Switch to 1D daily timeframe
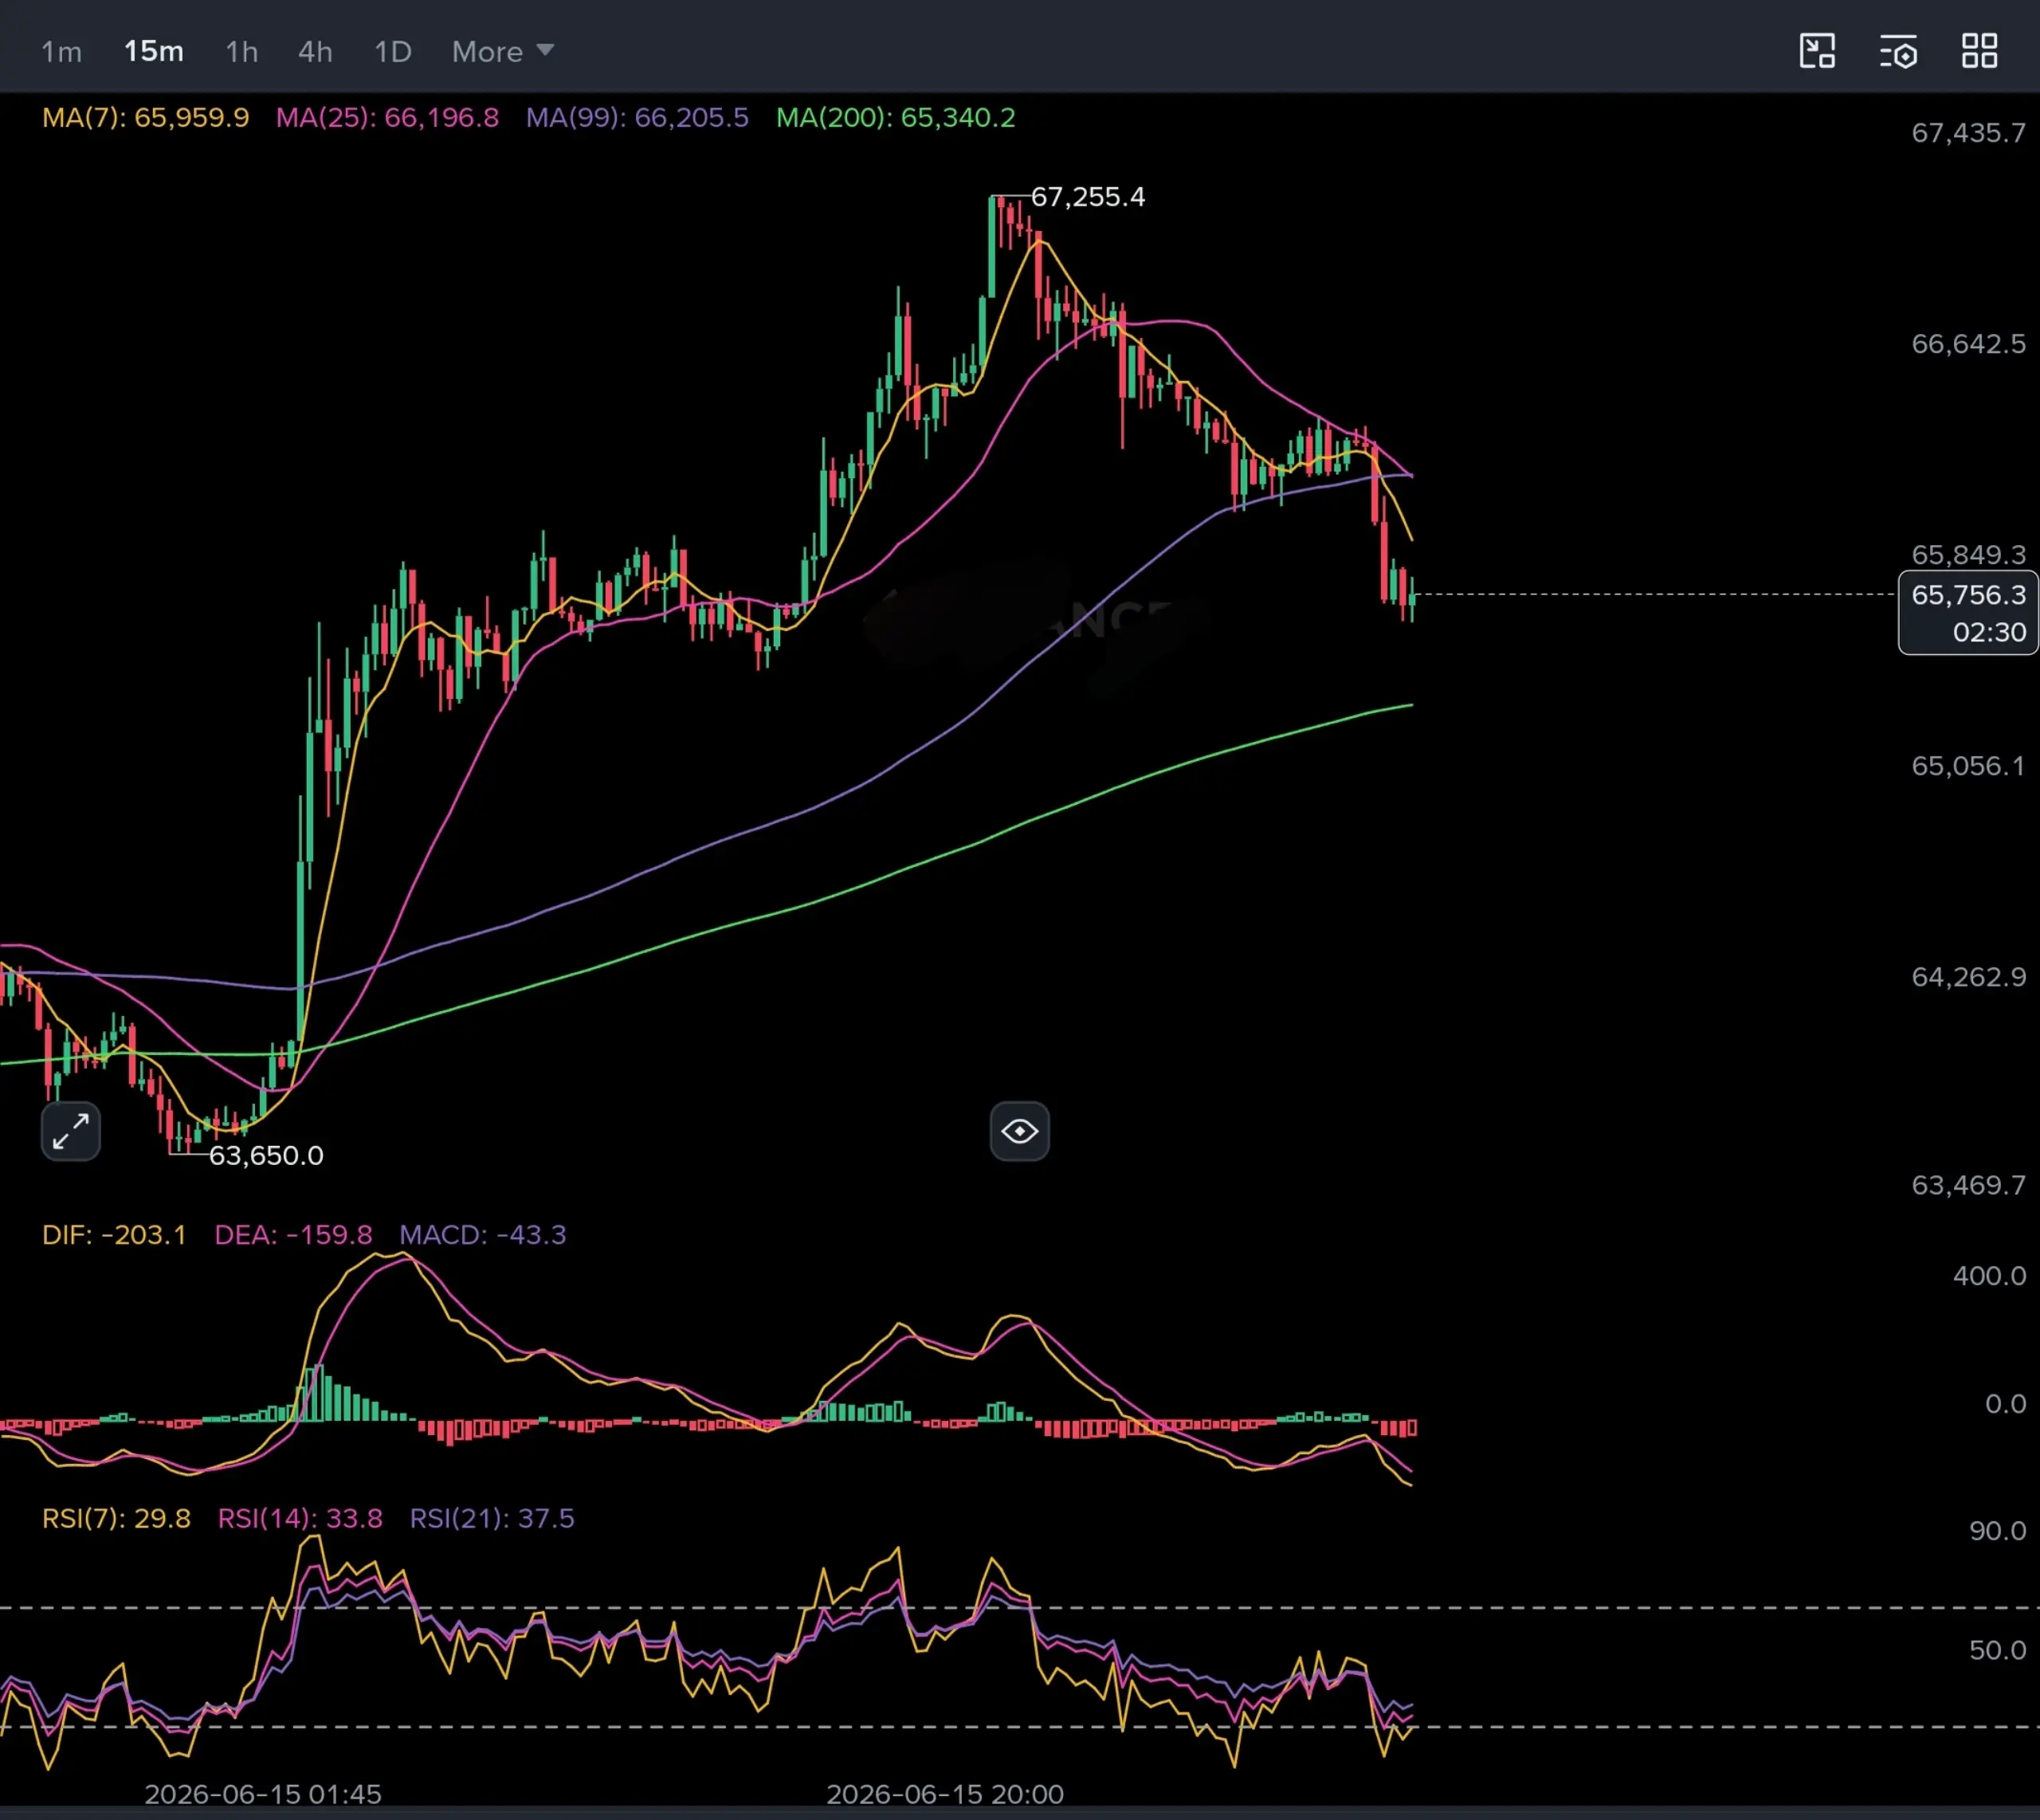The image size is (2040, 1820). click(x=392, y=52)
